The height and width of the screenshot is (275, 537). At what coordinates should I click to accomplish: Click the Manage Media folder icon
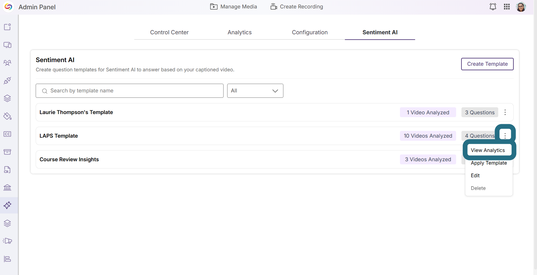coord(214,6)
